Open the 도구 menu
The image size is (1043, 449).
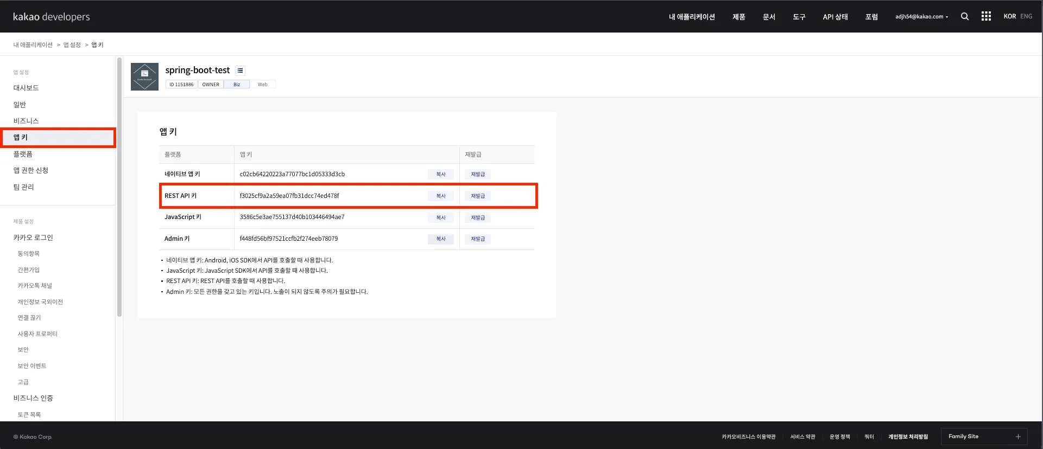pos(799,17)
